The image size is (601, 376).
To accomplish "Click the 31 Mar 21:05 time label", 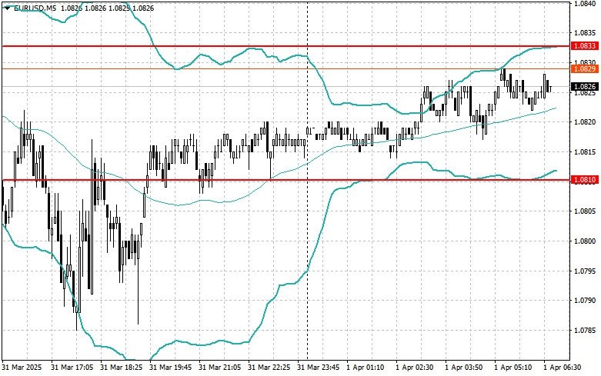I will point(219,368).
